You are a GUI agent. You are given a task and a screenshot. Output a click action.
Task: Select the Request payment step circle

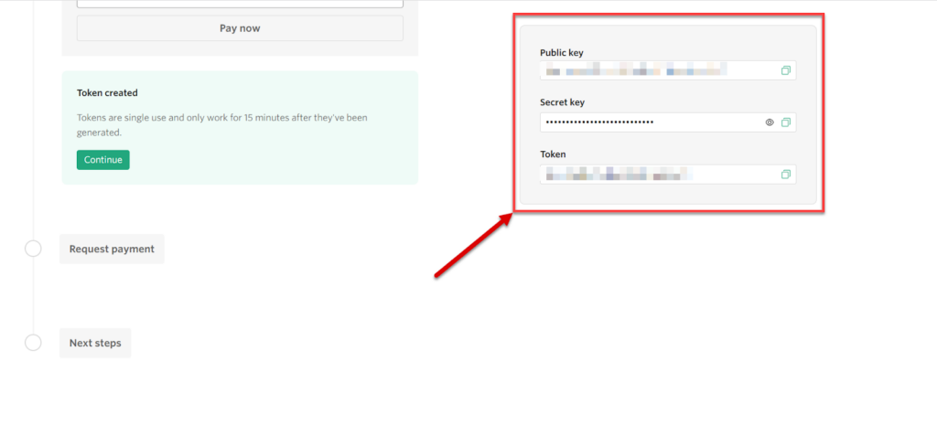pos(33,249)
